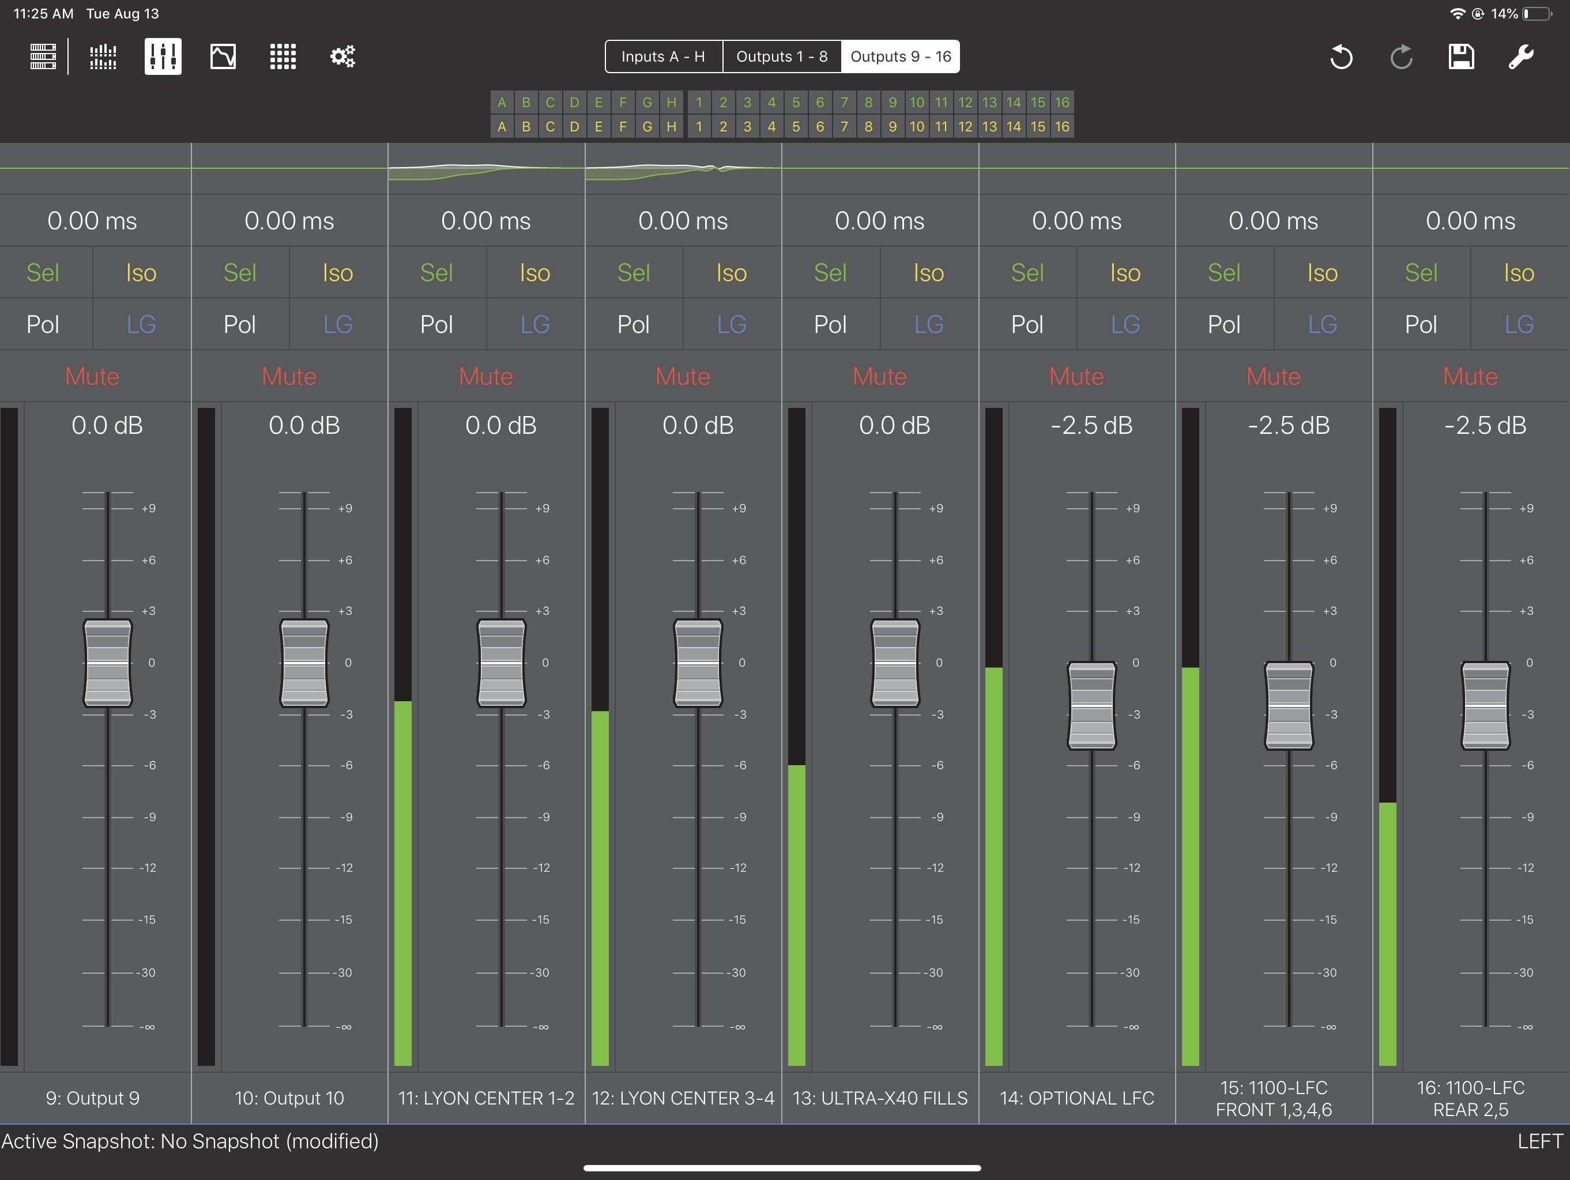Image resolution: width=1570 pixels, height=1180 pixels.
Task: Edit 1100-LFC FRONT gain -2.5 dB value
Action: coord(1289,425)
